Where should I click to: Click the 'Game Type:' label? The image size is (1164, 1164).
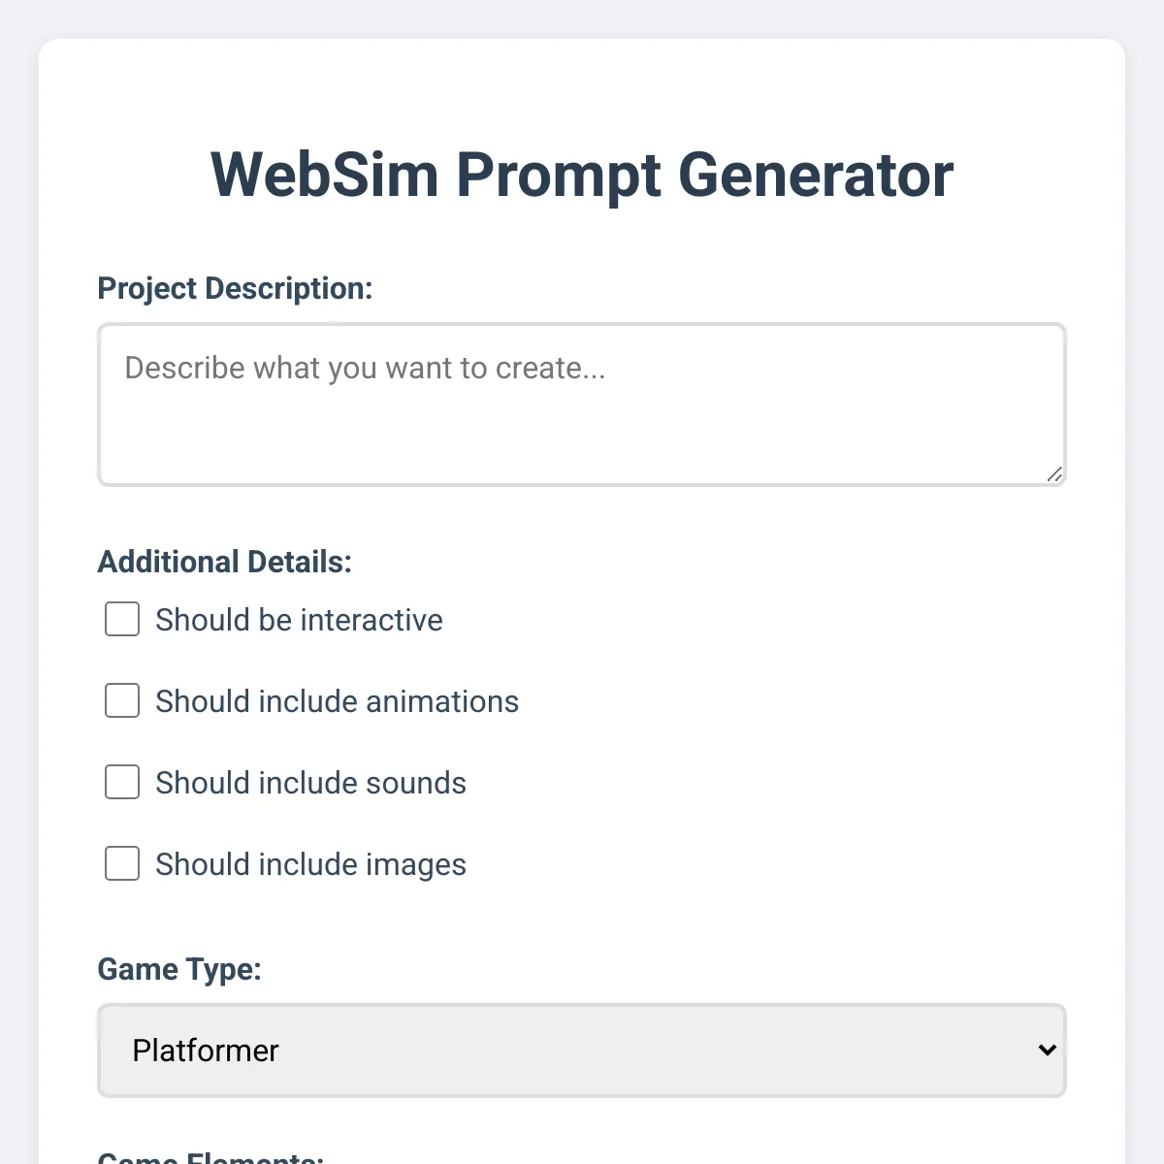tap(179, 968)
